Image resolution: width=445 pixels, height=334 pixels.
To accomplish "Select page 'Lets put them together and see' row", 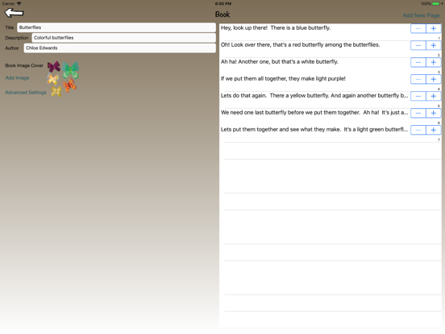I will (x=331, y=133).
